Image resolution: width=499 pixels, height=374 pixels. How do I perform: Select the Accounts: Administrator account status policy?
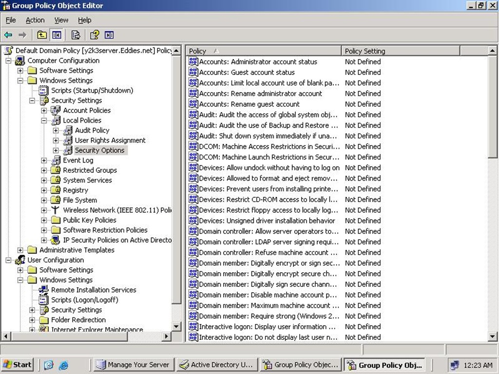click(258, 61)
